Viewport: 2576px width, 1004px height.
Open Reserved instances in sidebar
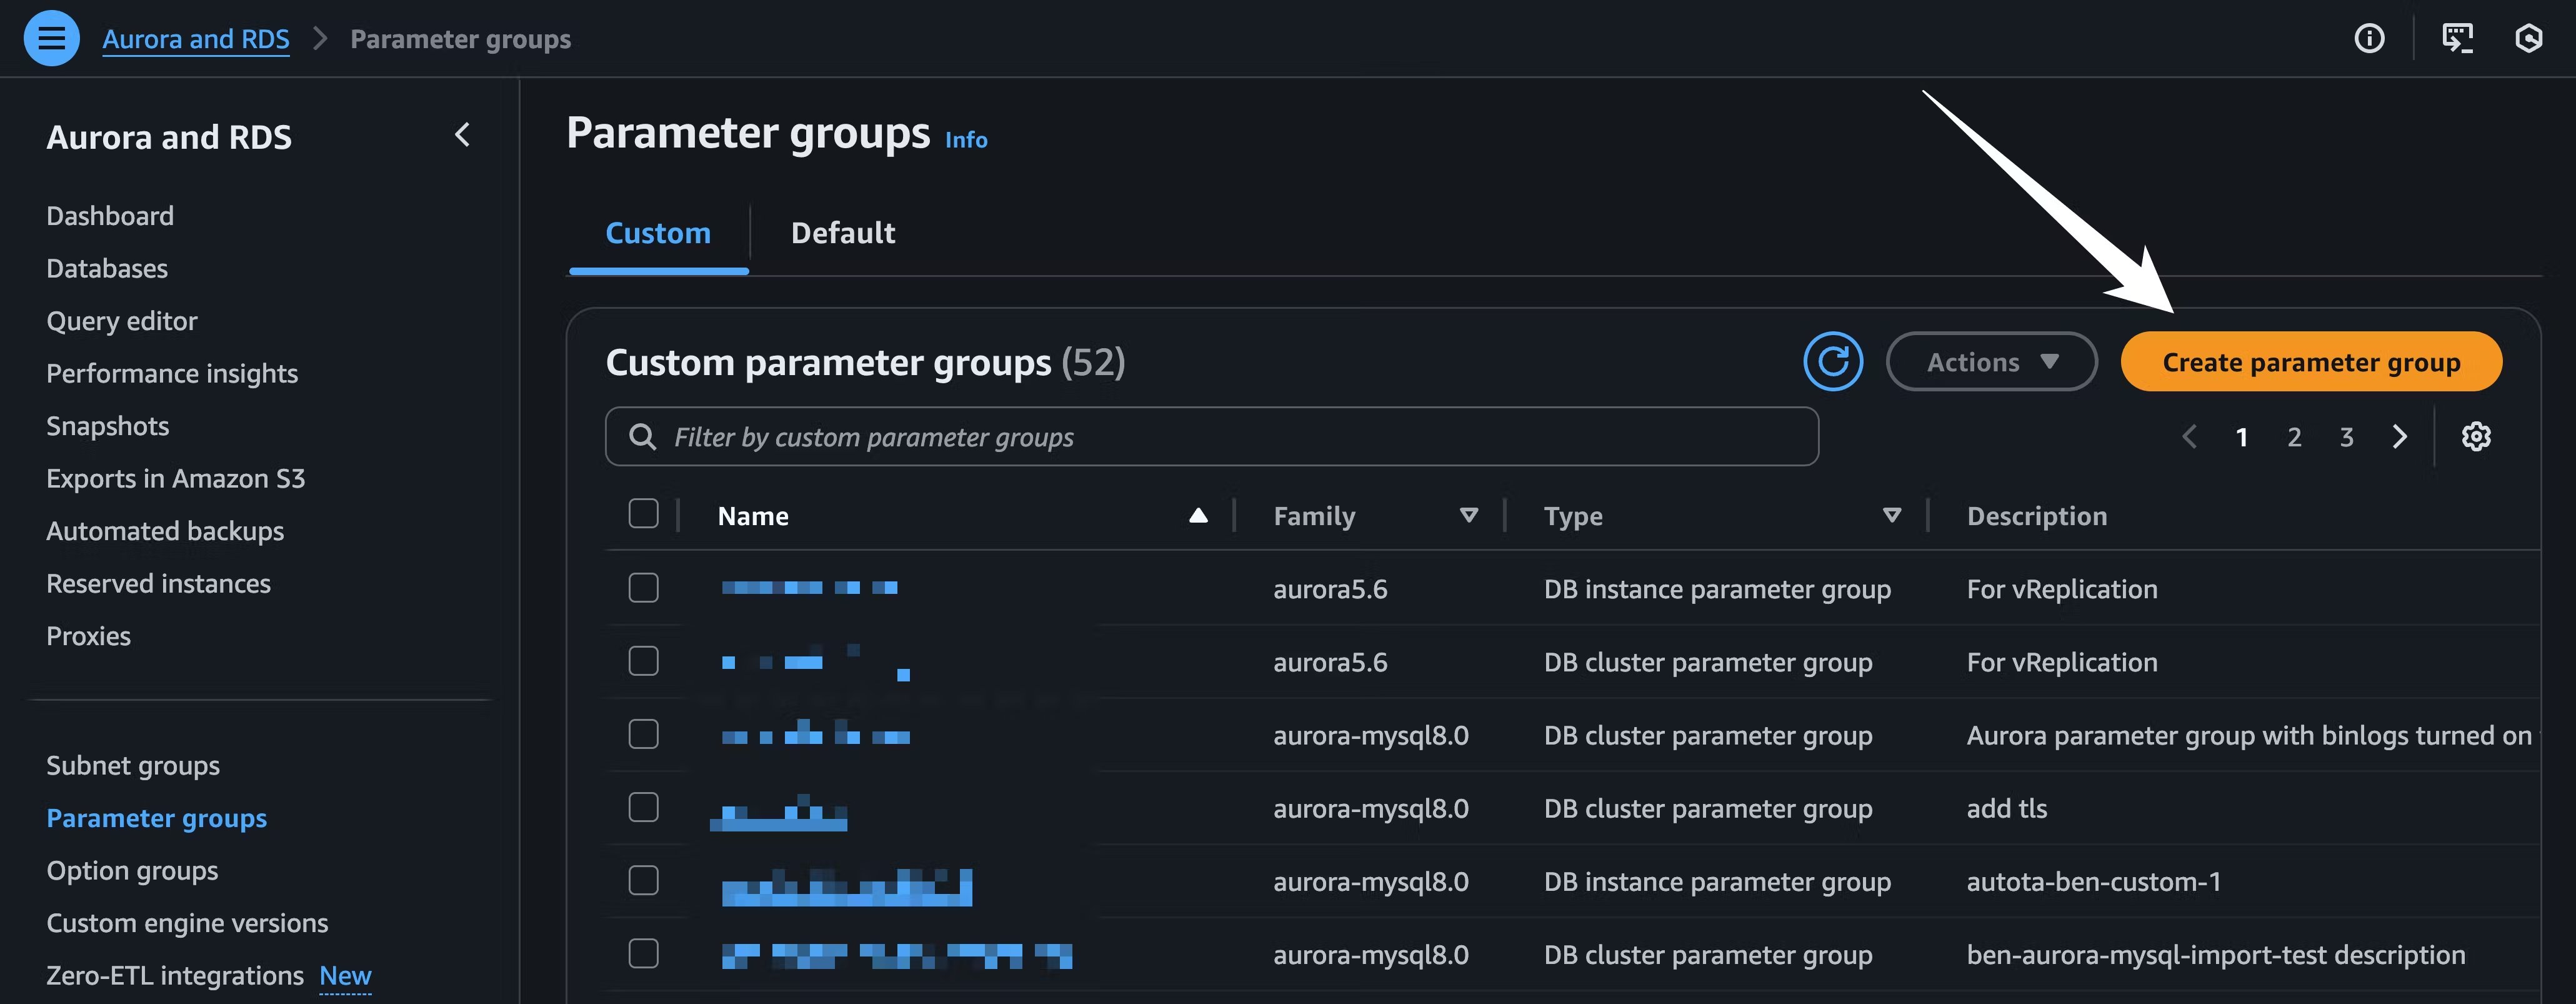(x=159, y=583)
